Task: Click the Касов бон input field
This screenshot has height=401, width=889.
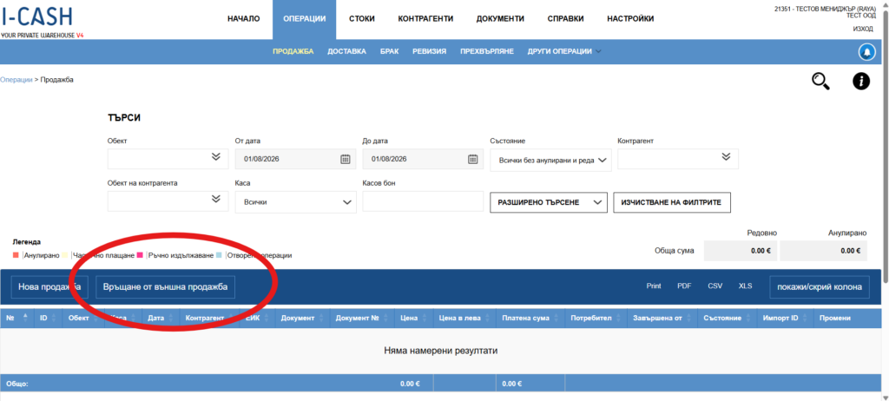Action: point(422,201)
